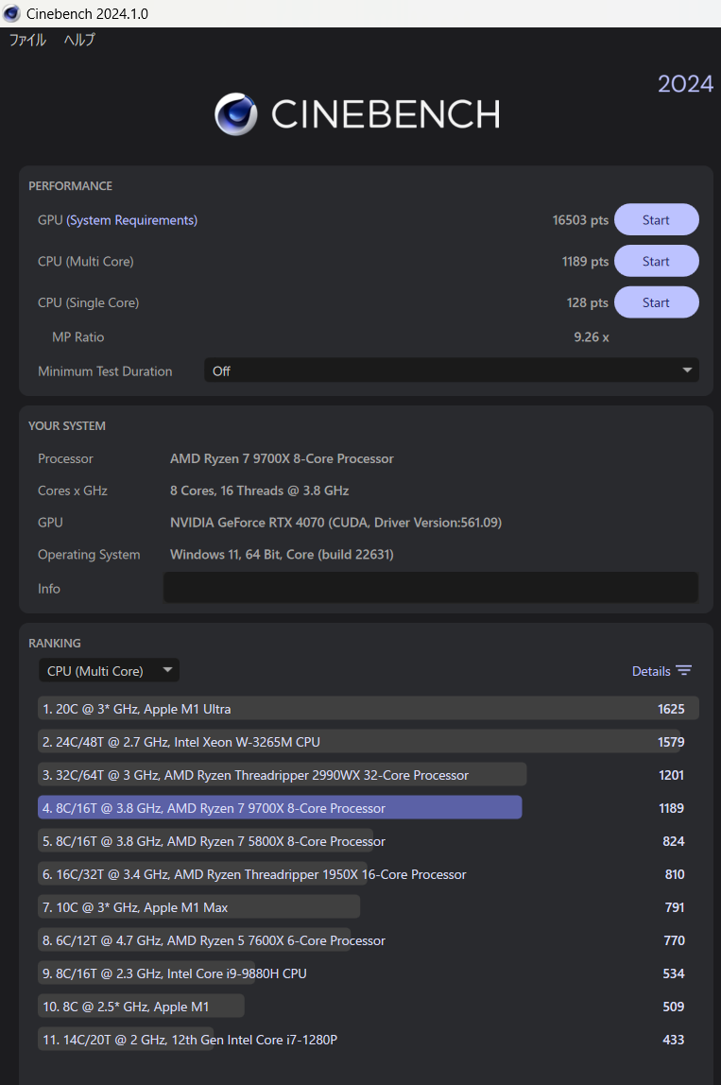Click the Details link in Ranking
The height and width of the screenshot is (1085, 721).
651,671
